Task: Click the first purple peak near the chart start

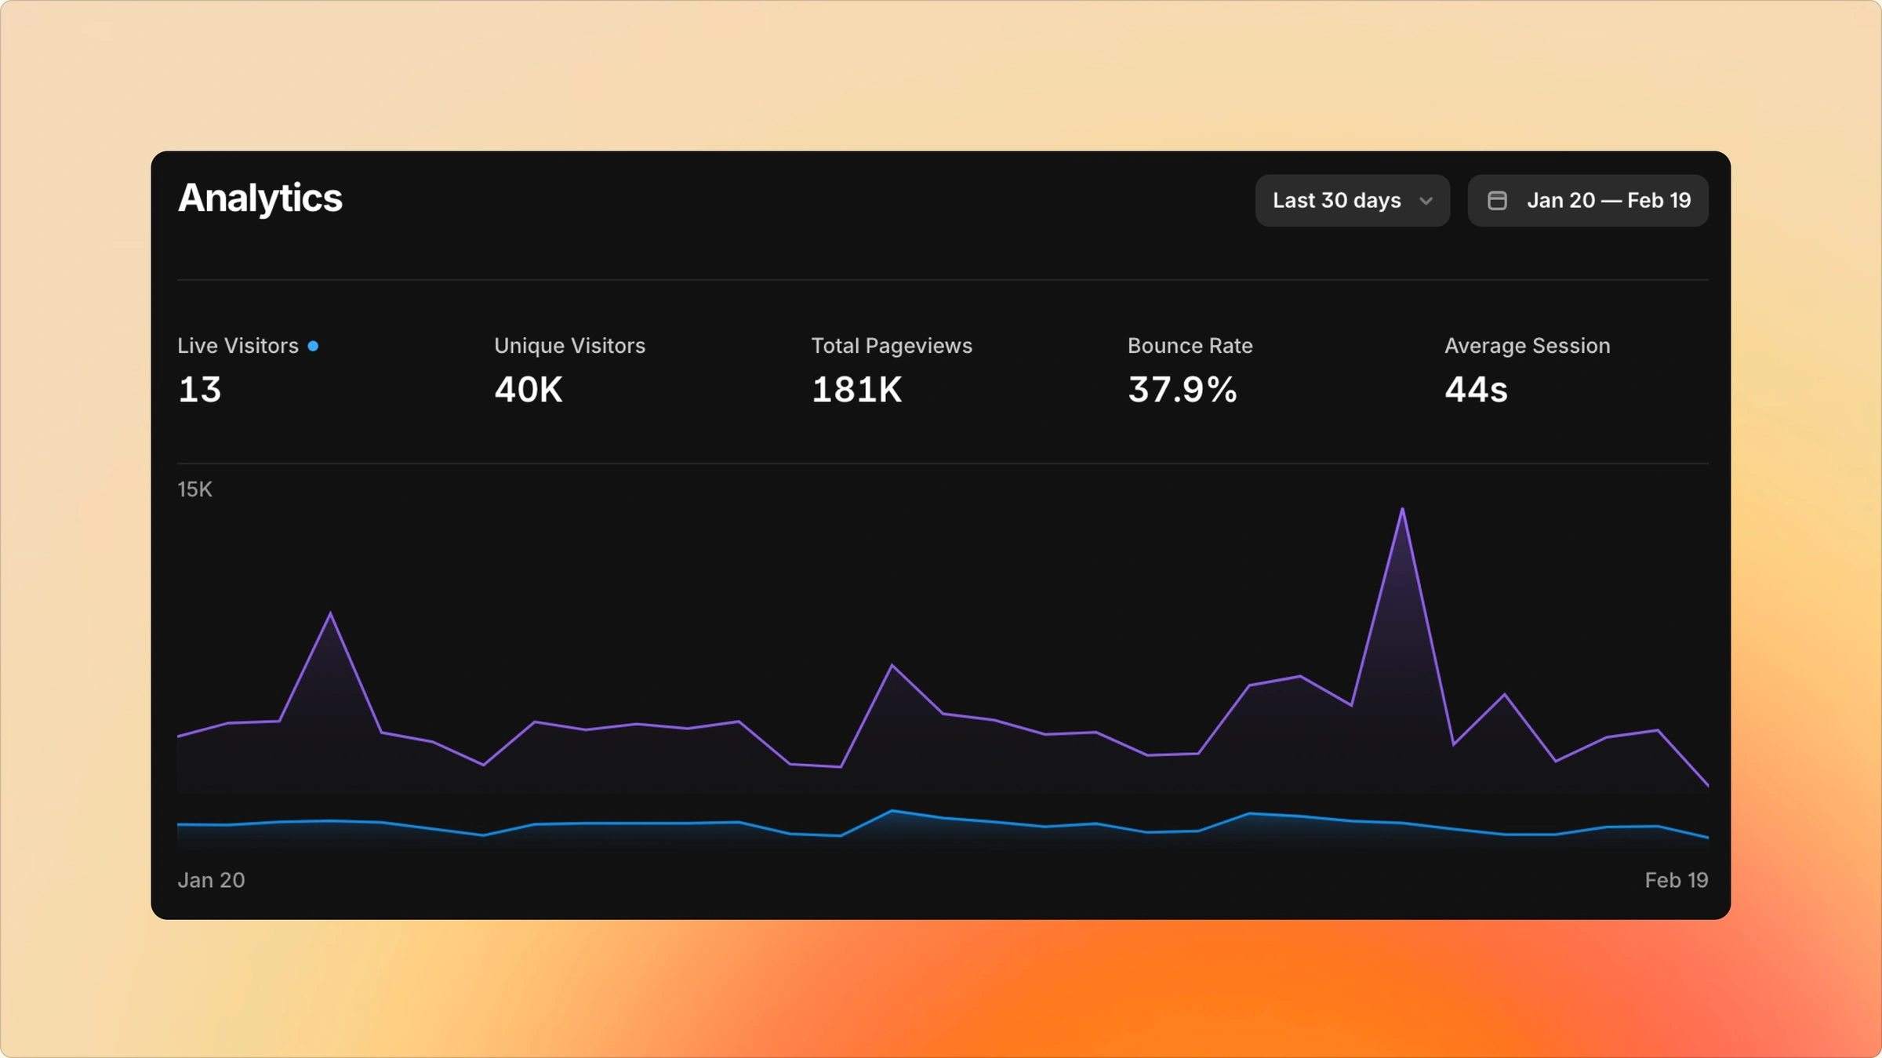Action: (x=330, y=614)
